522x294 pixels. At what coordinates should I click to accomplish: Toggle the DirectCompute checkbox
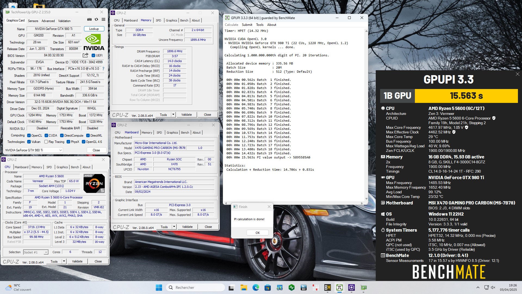[x=62, y=136]
